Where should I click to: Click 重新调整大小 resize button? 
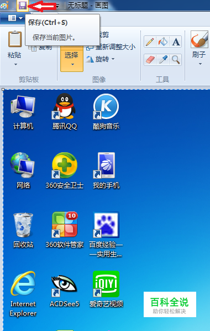click(111, 47)
